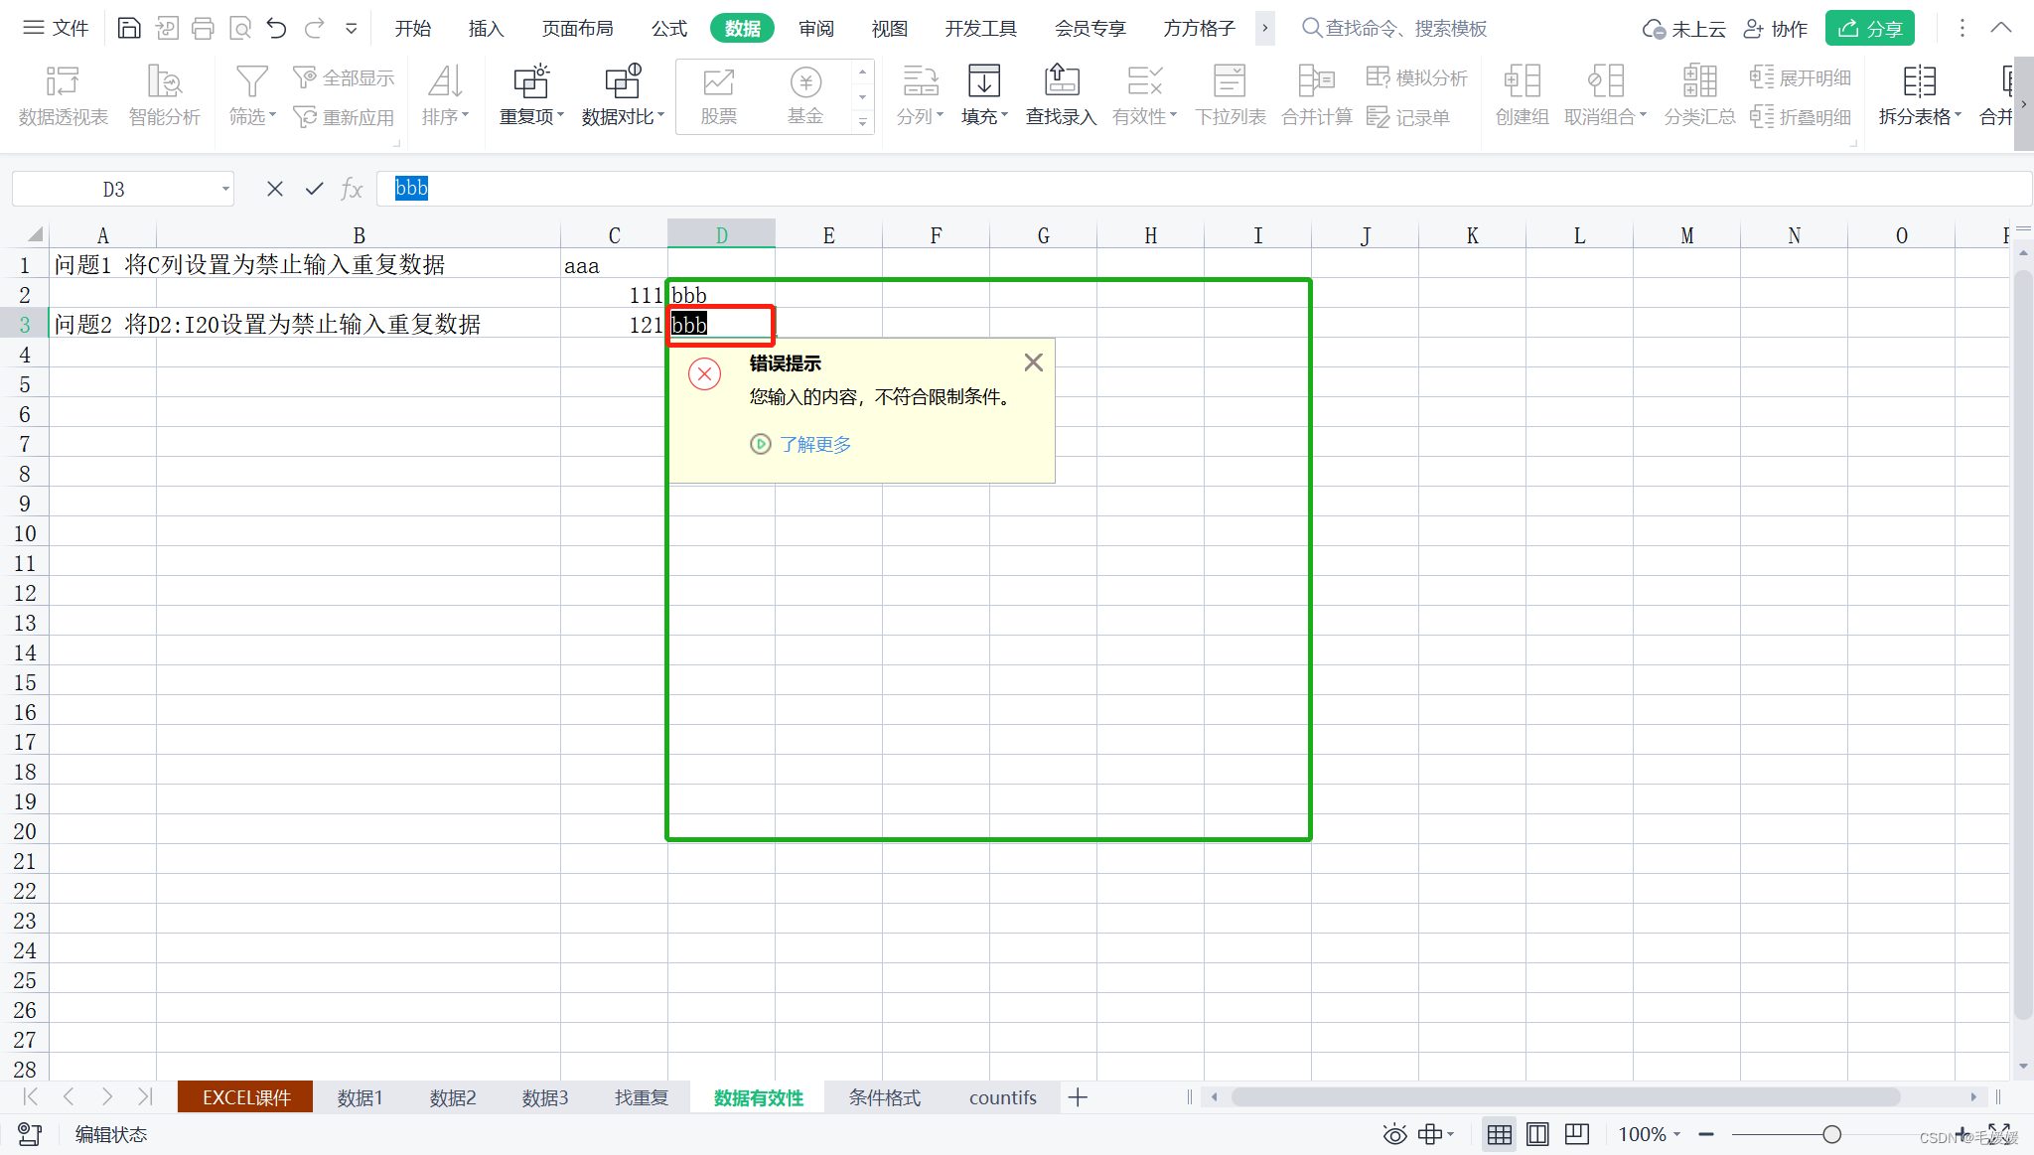Switch to the 审阅 ribbon tab
Viewport: 2034px width, 1155px height.
click(x=814, y=28)
